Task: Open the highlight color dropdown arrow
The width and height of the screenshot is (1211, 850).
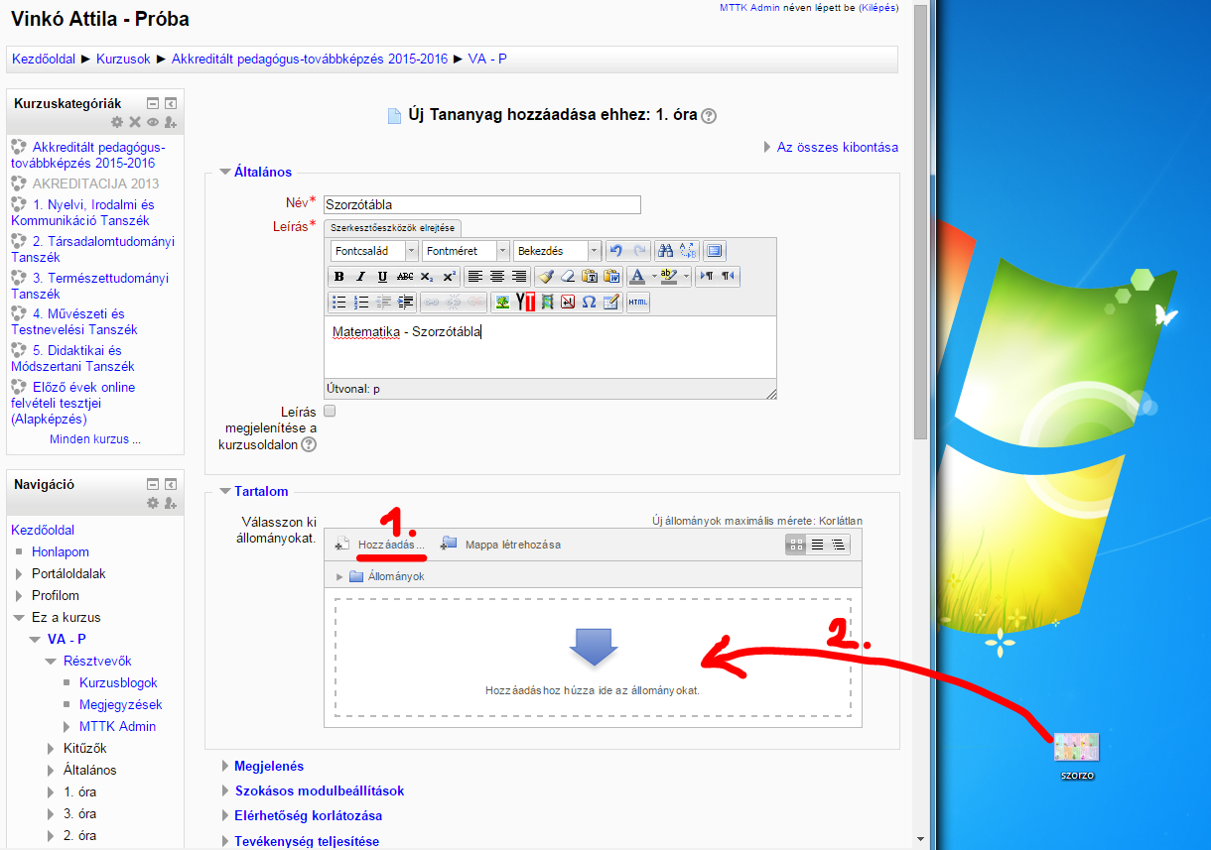Action: (x=687, y=277)
